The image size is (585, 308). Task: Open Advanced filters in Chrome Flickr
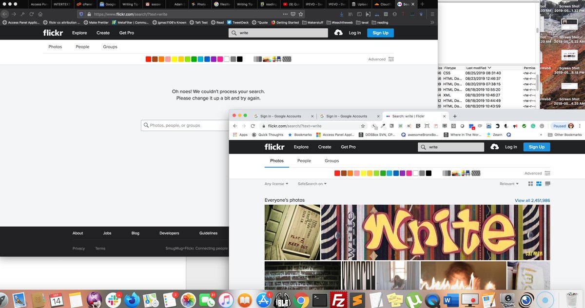click(537, 173)
